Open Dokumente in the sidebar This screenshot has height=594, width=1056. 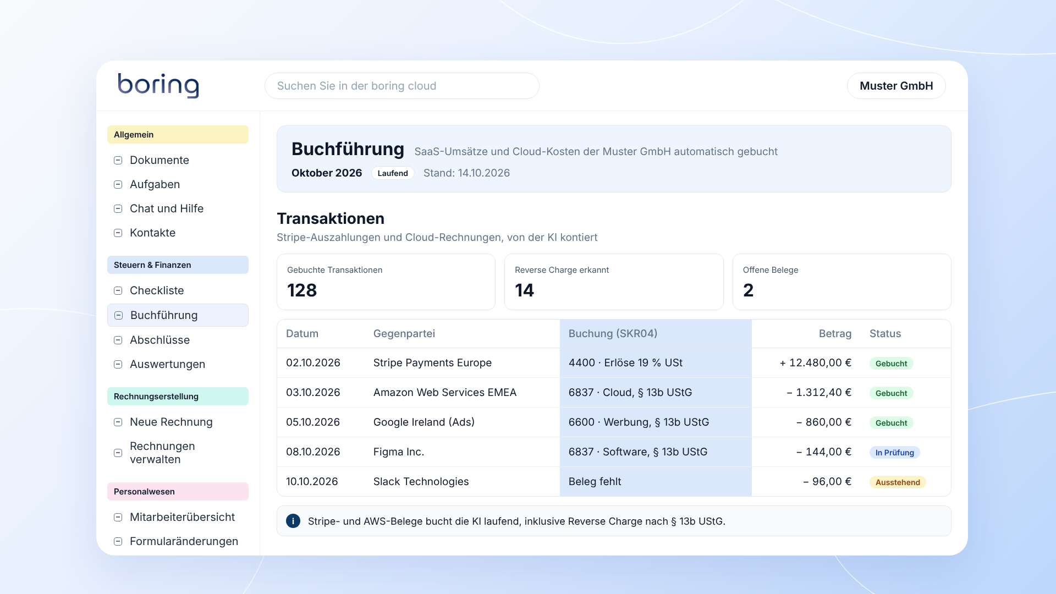click(178, 160)
